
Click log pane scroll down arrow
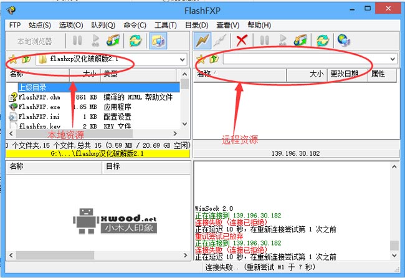tap(394, 256)
